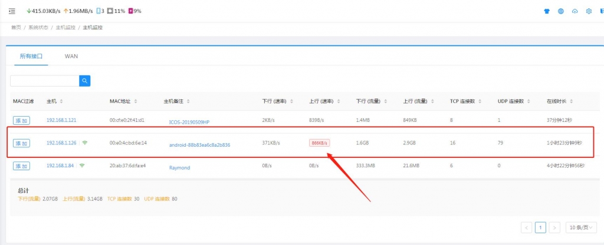604x245 pixels.
Task: Click the Wi-Fi icon beside 192.168.1.84
Action: pyautogui.click(x=82, y=166)
